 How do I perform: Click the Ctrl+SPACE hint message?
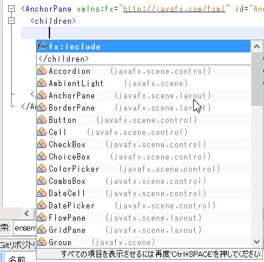pyautogui.click(x=160, y=254)
